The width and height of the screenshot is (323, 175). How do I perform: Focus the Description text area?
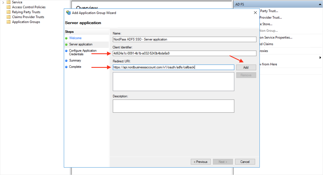coord(173,106)
